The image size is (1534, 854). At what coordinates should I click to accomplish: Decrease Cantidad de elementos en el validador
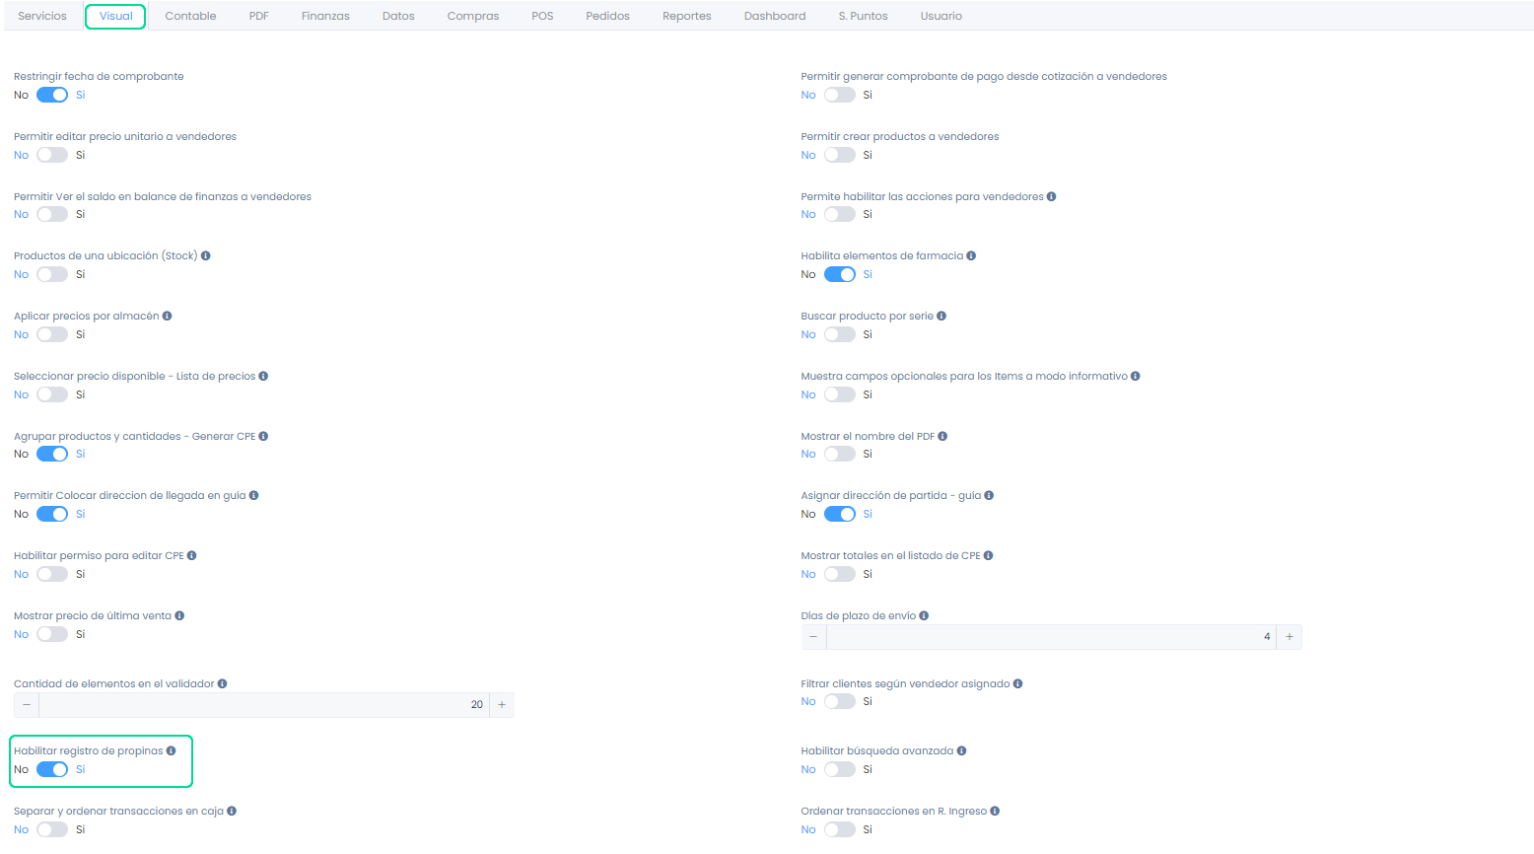tap(27, 705)
